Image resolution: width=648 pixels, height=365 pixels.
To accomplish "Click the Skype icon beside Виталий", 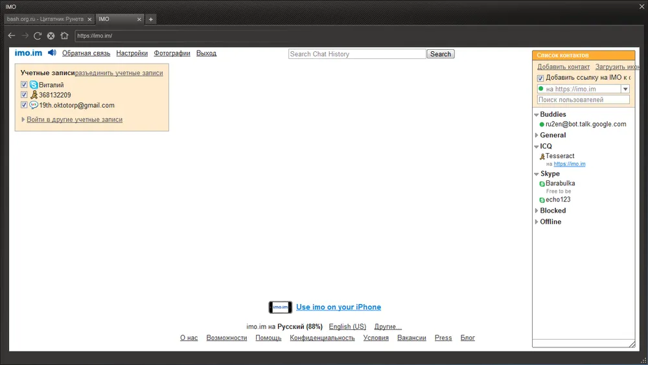I will coord(34,85).
